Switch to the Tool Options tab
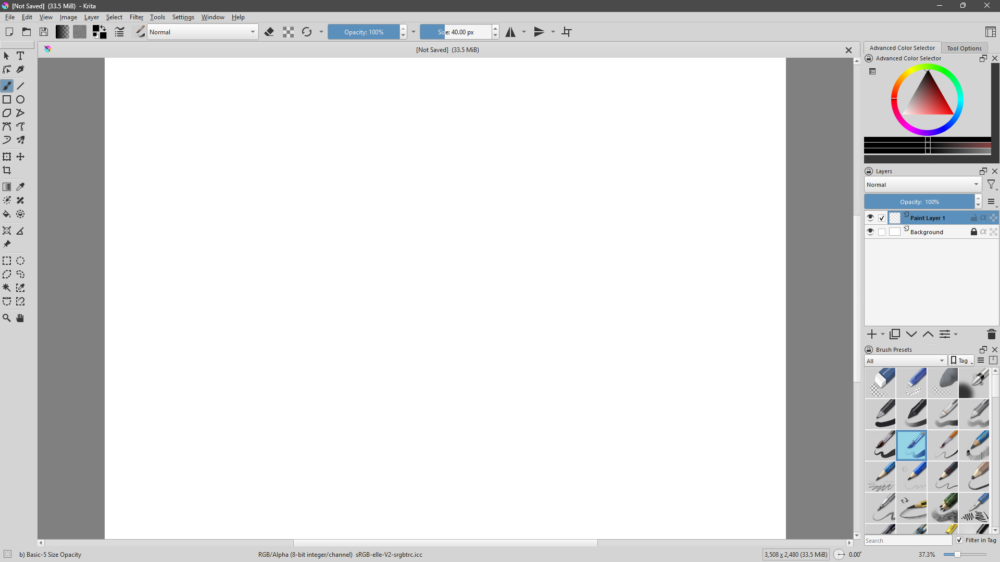The width and height of the screenshot is (1000, 562). click(x=964, y=48)
